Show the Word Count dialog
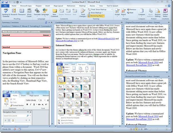Screen dimensions: 173x133 [x=29, y=13]
